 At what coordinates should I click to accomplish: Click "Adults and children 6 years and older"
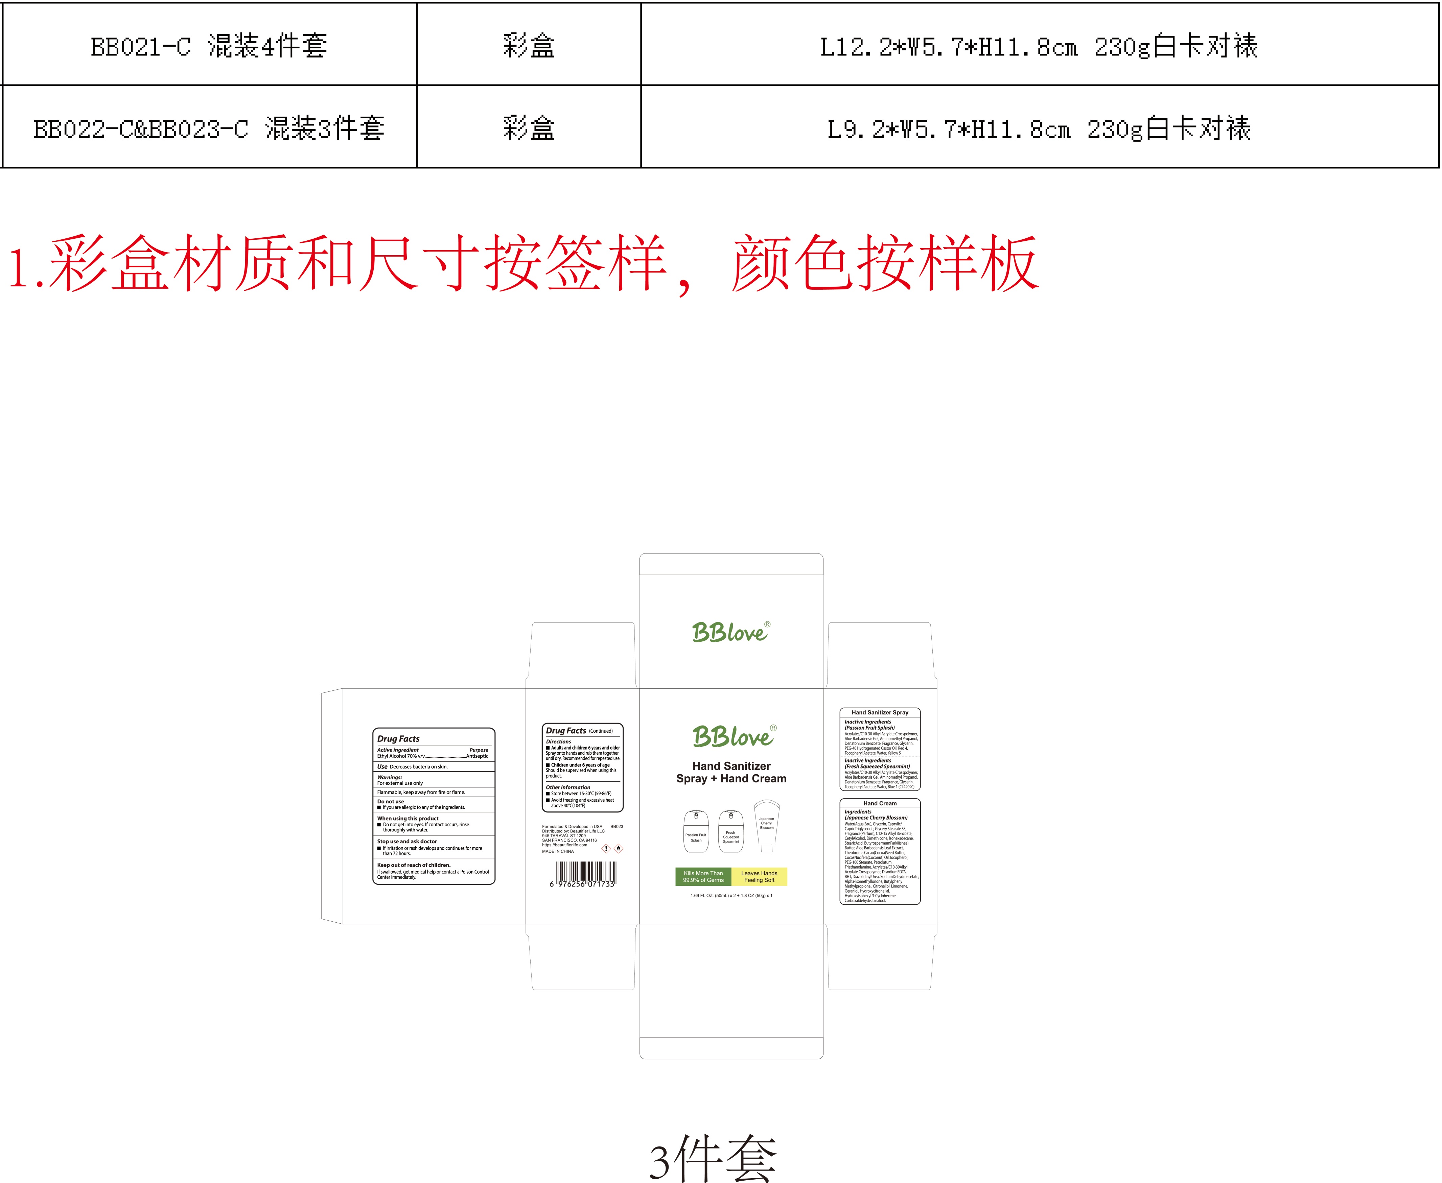(x=585, y=748)
